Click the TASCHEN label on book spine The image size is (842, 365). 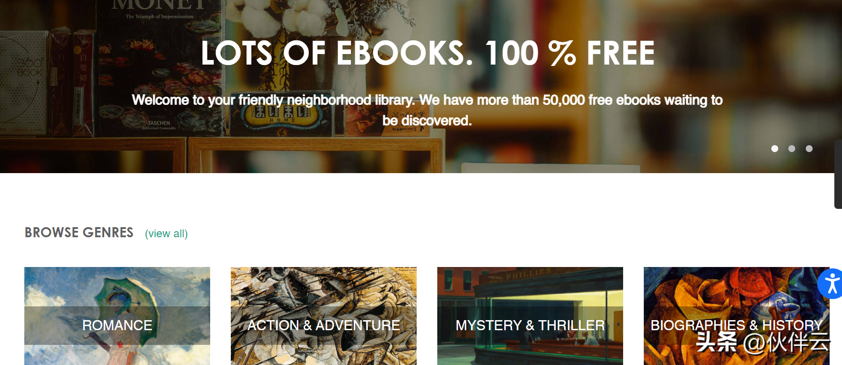(159, 123)
